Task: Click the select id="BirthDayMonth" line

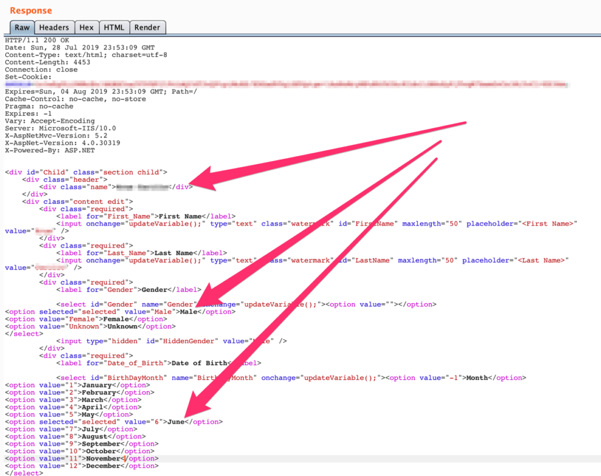Action: 291,378
